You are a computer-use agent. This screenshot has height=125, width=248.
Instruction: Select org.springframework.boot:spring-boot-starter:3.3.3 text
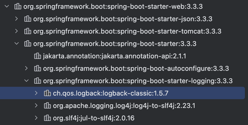pyautogui.click(x=115, y=44)
